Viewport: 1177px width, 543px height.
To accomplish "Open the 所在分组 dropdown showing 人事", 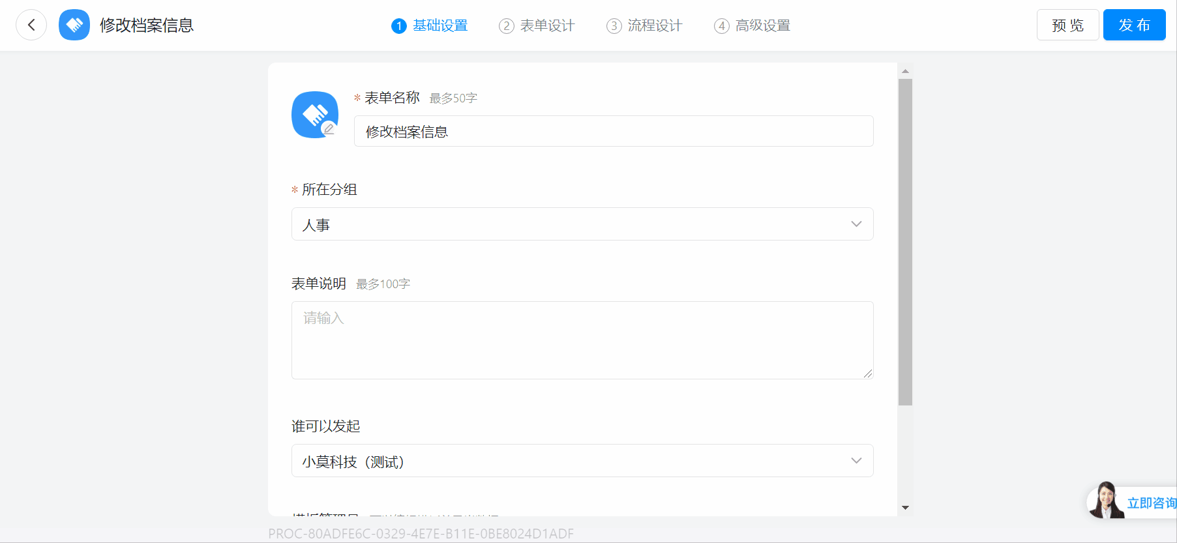I will pyautogui.click(x=582, y=224).
